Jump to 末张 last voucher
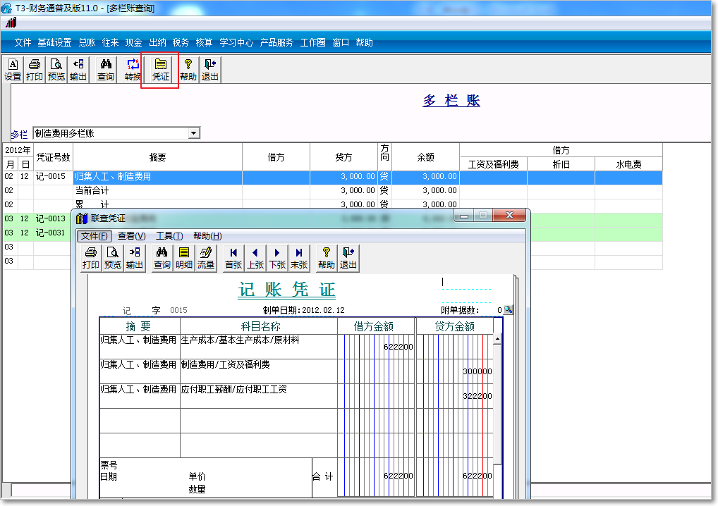The width and height of the screenshot is (718, 506). point(299,258)
